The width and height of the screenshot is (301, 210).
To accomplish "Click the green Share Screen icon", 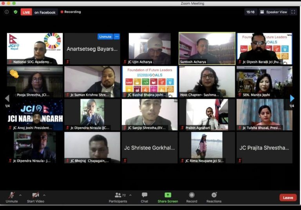I will coord(168,195).
